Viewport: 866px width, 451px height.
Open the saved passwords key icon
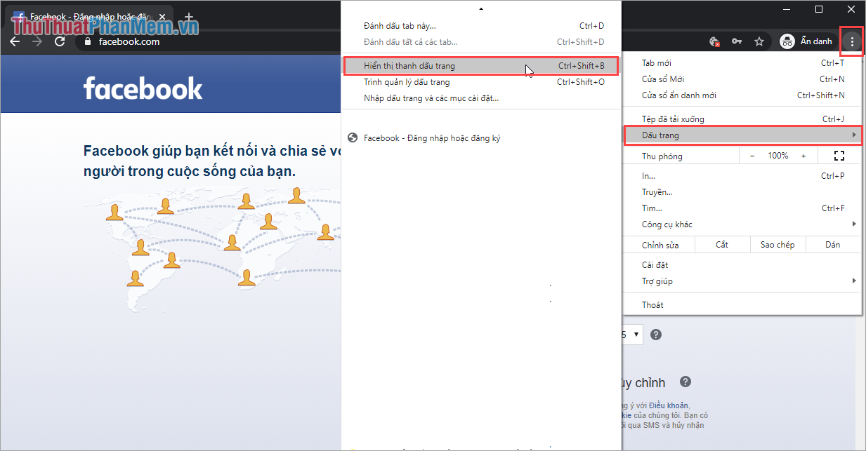coord(736,41)
